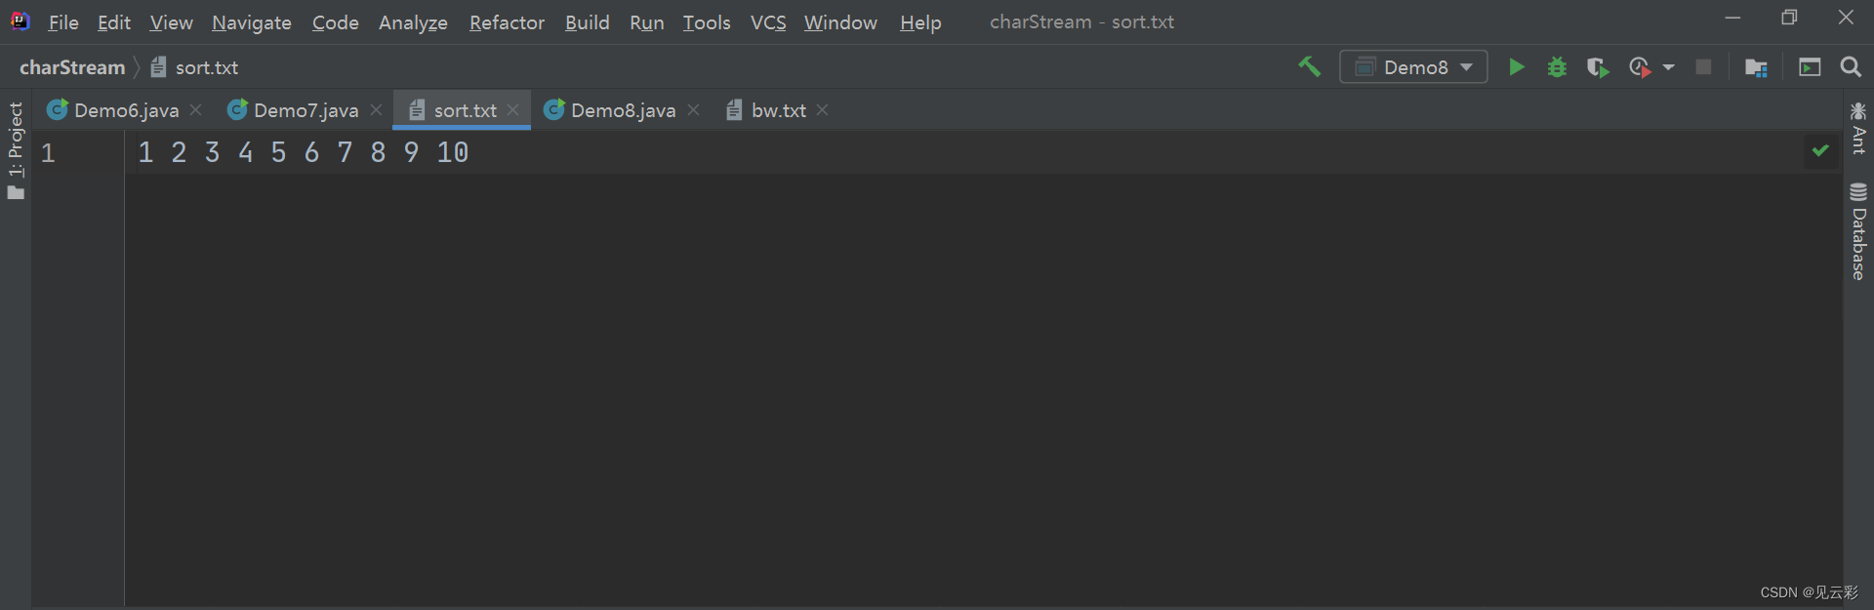The width and height of the screenshot is (1874, 610).
Task: Open Search Everywhere magnifier icon
Action: 1850,67
